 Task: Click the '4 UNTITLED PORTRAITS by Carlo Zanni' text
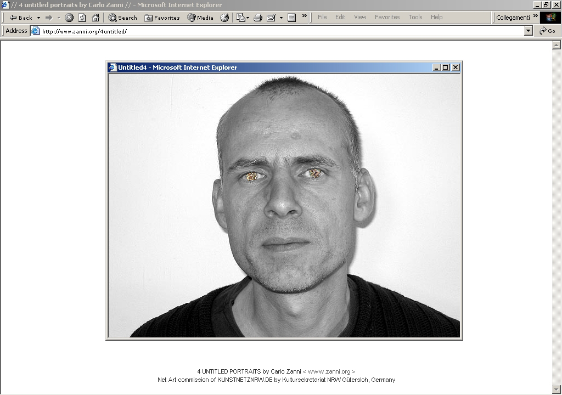(x=249, y=372)
